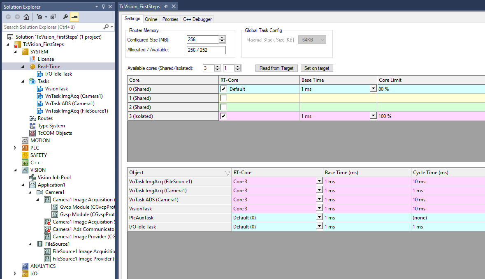Click the 80 % Core Limit cell
Viewport: 485px width, 279px height.
coord(431,89)
